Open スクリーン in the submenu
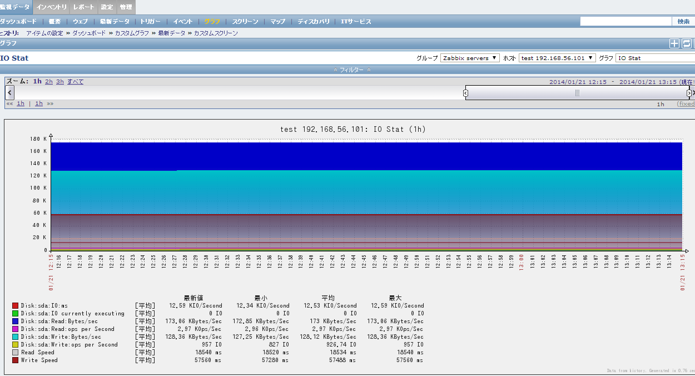Image resolution: width=695 pixels, height=376 pixels. [245, 21]
